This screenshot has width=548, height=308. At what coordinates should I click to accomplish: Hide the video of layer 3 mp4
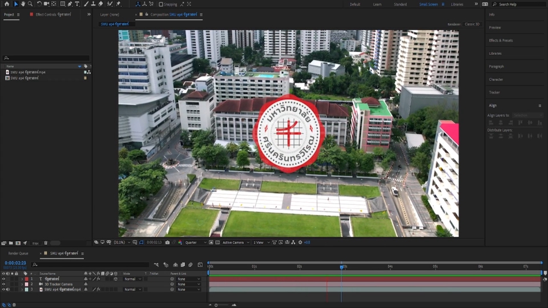pyautogui.click(x=3, y=290)
